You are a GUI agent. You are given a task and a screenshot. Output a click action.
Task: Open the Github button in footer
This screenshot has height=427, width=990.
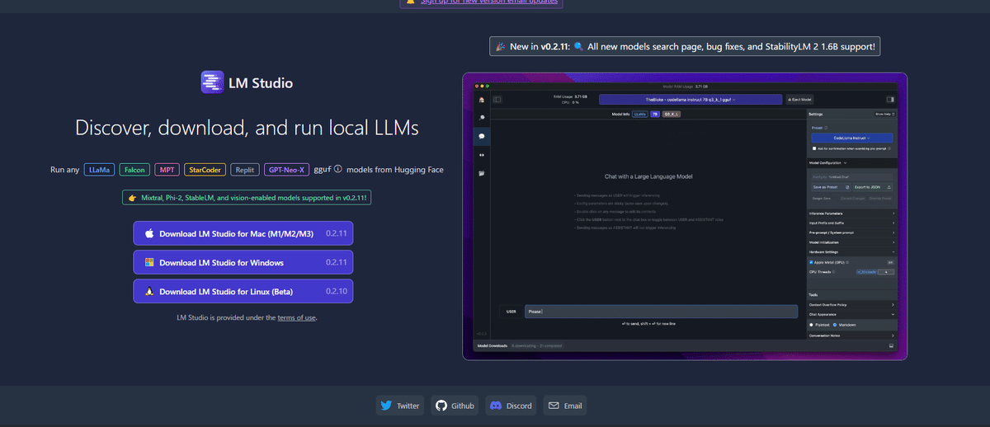(455, 406)
